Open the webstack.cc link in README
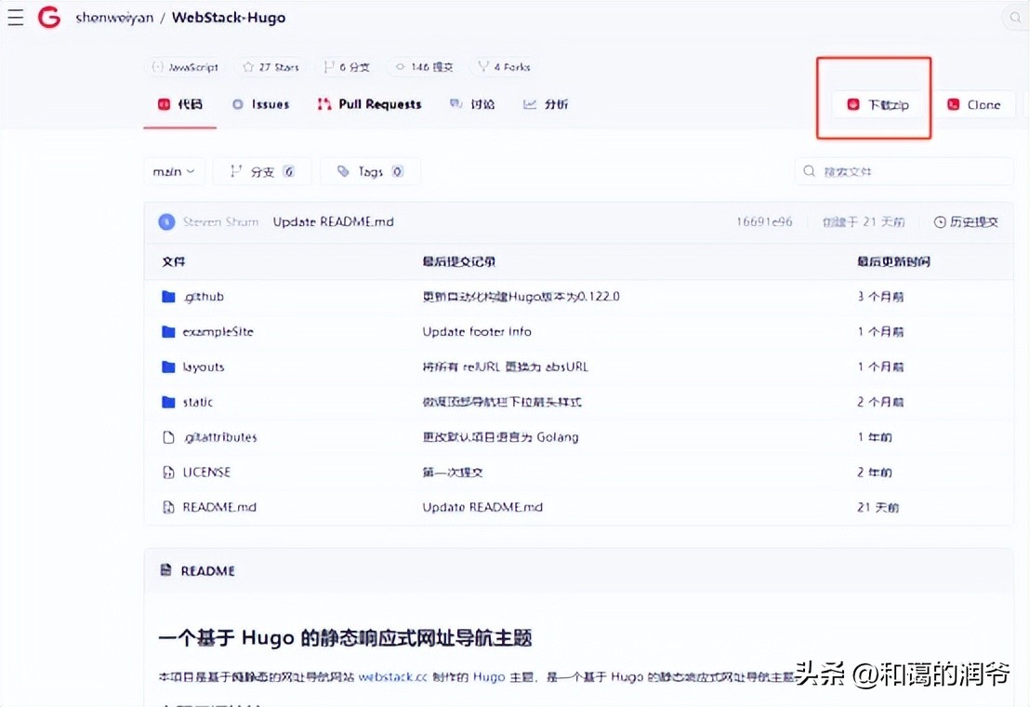The image size is (1030, 707). [x=391, y=677]
